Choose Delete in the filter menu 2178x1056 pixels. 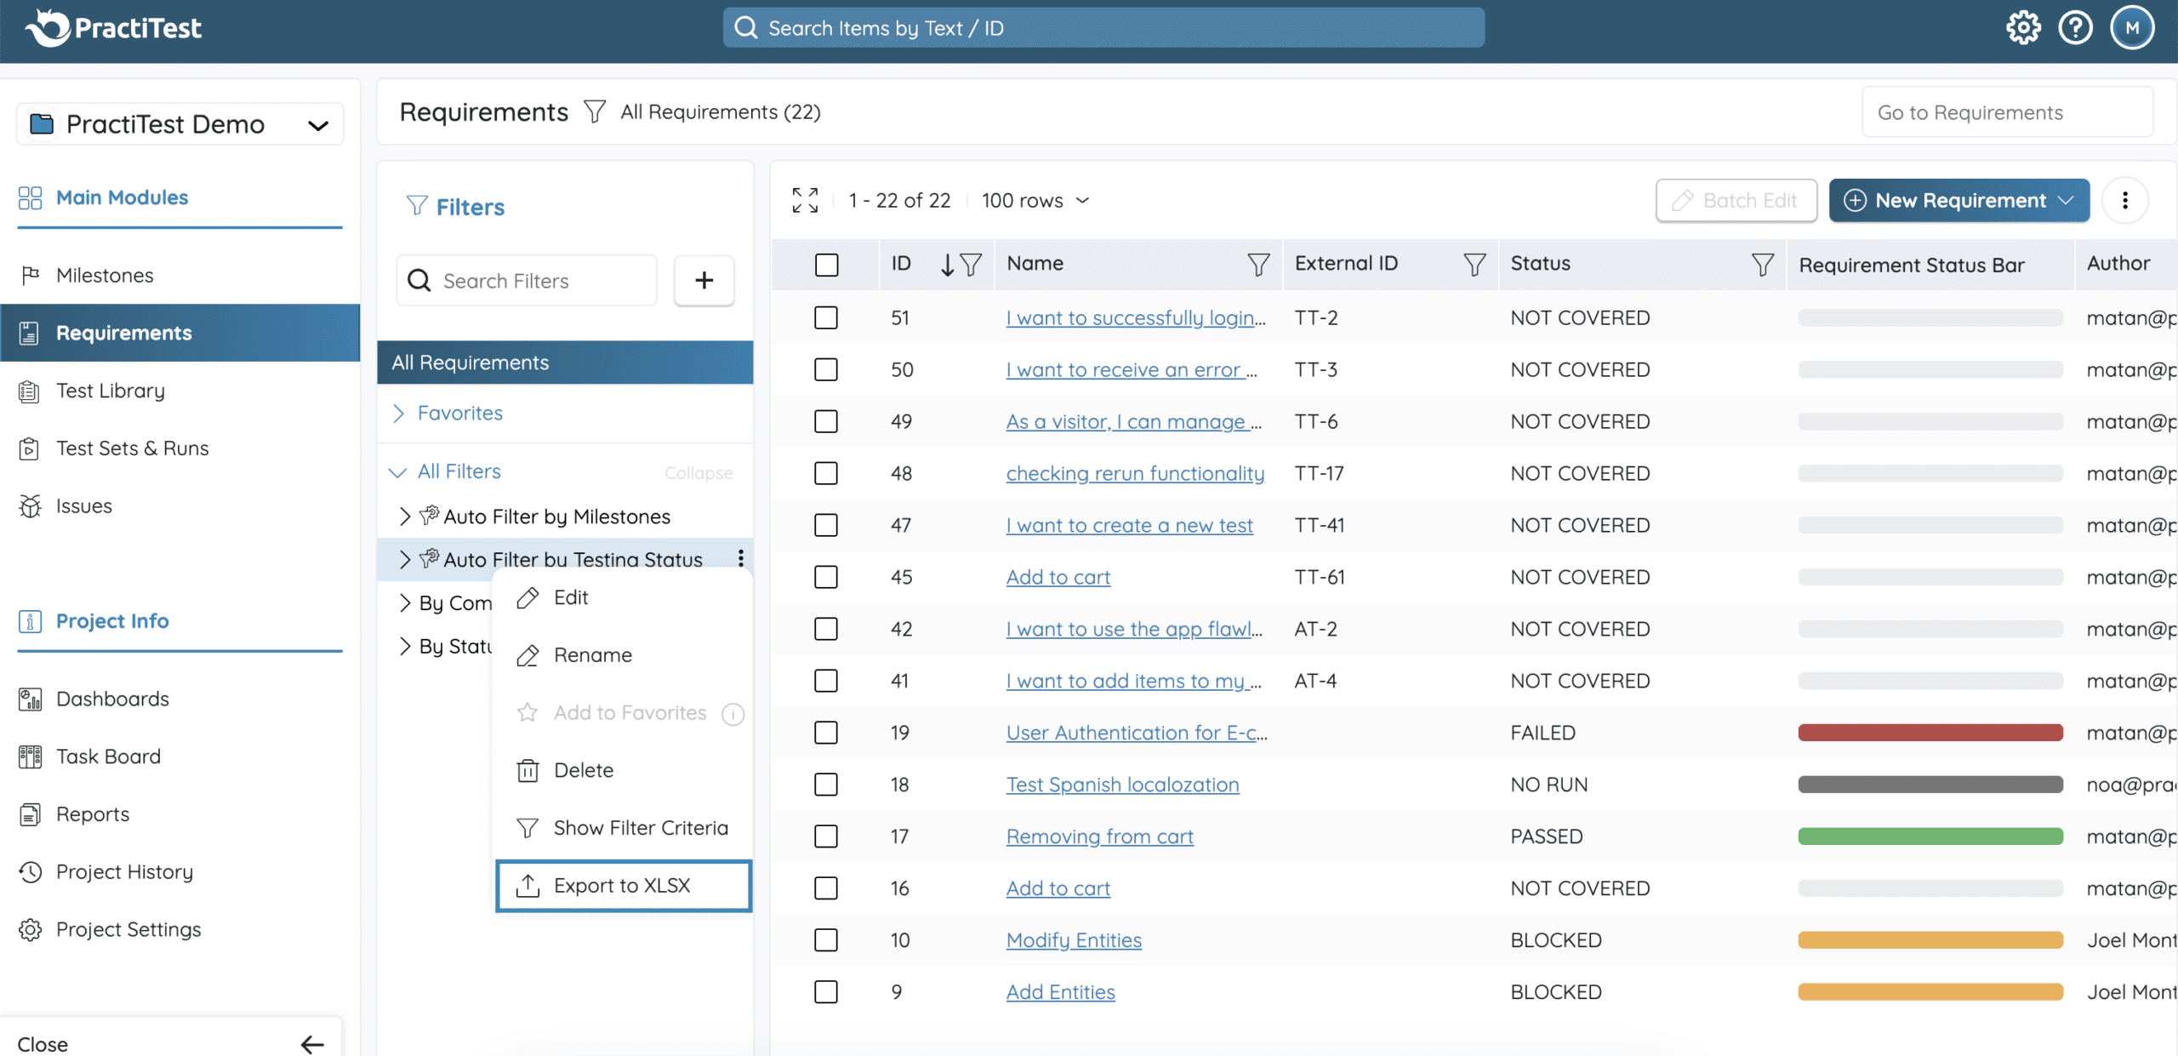pyautogui.click(x=624, y=770)
